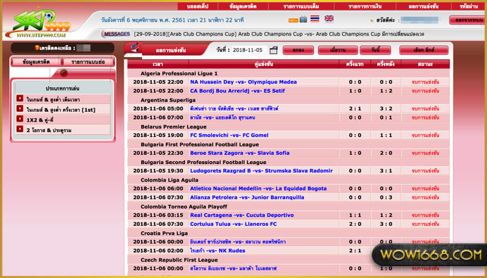Click the date input field showing 2018-11-05
Viewport: 487px width, 278px height.
(248, 51)
